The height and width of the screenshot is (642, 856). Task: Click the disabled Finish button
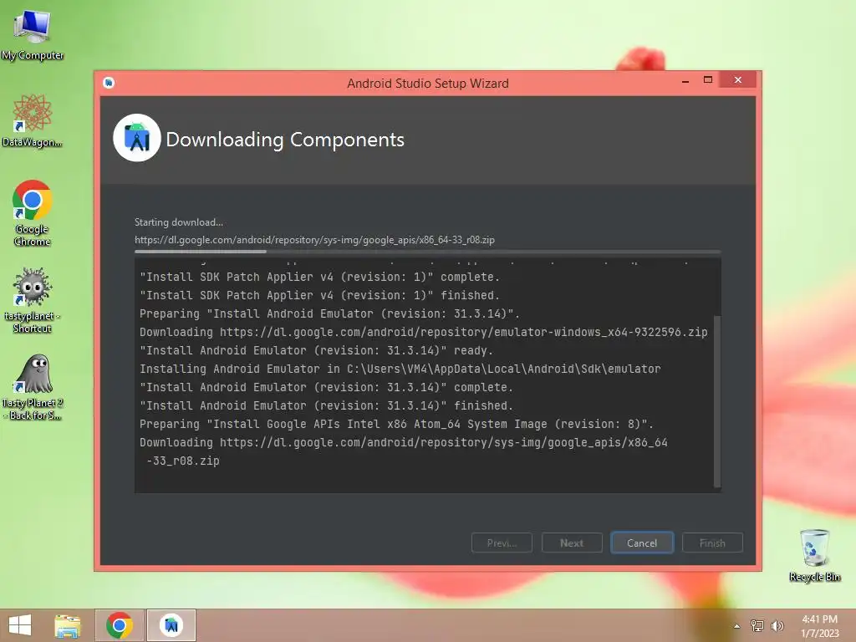tap(712, 543)
